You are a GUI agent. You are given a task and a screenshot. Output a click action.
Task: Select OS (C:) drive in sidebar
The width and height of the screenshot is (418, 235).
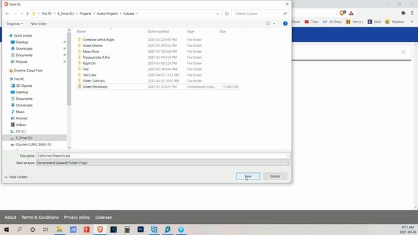pos(21,131)
